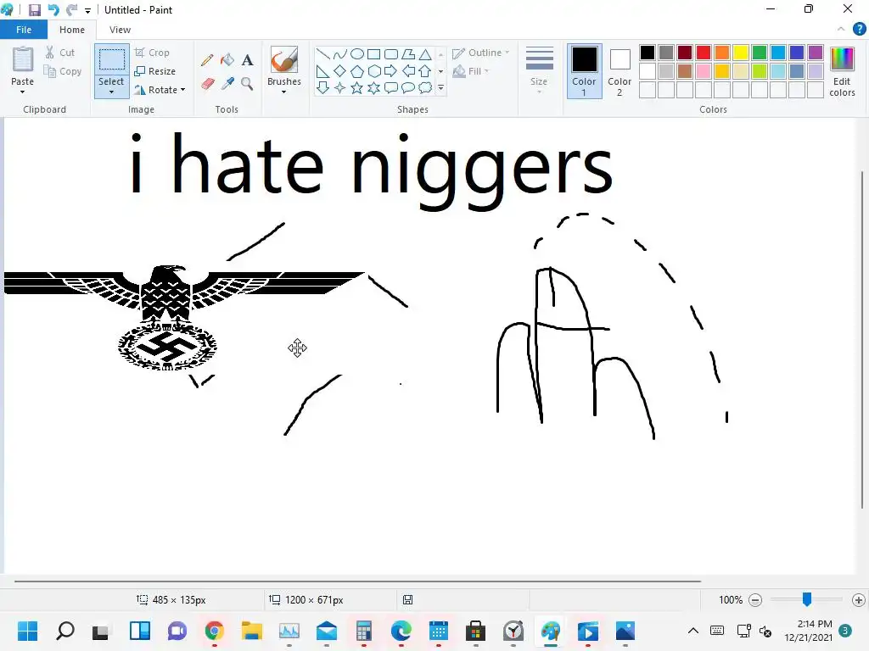Open the Rotate dropdown

coord(160,90)
